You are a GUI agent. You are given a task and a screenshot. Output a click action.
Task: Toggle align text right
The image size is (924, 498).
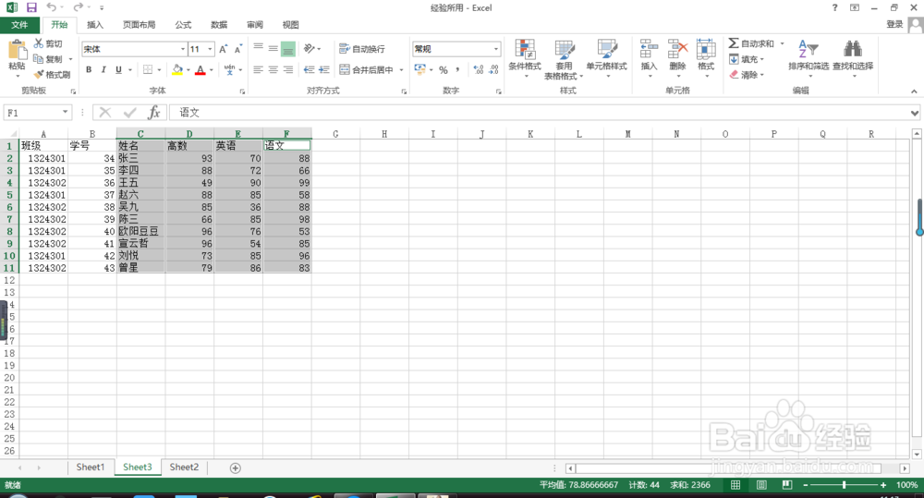[288, 69]
